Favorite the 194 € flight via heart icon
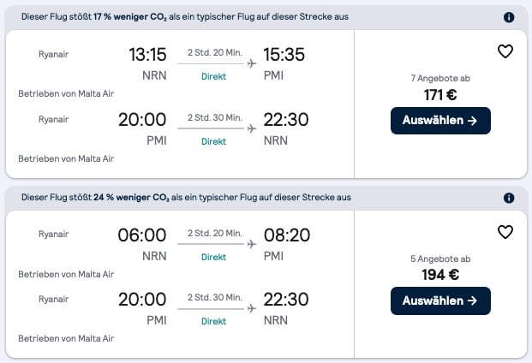Image resolution: width=532 pixels, height=363 pixels. click(505, 232)
